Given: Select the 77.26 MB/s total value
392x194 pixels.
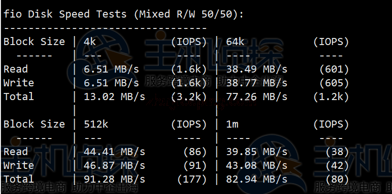Looking at the screenshot, I should click(x=257, y=96).
